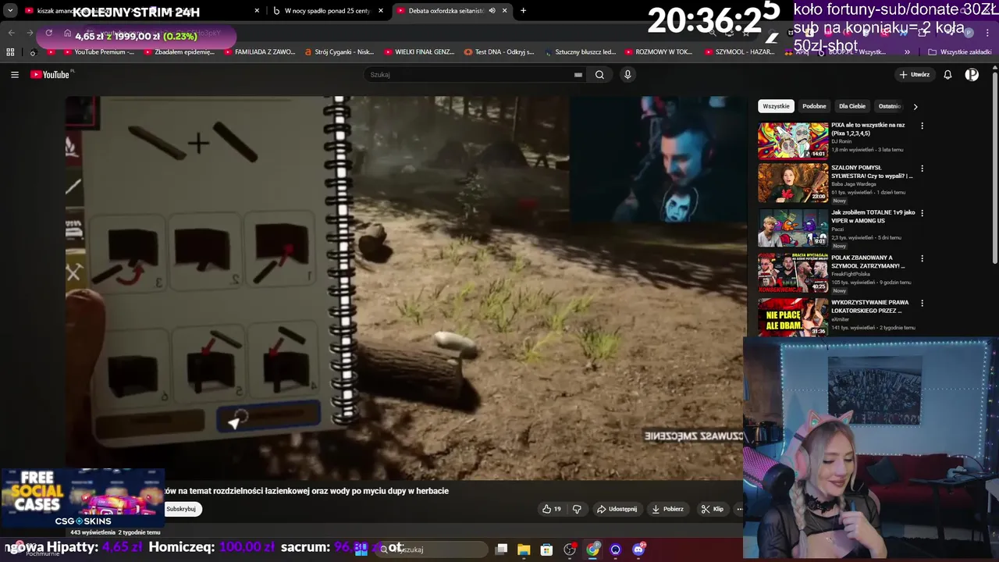
Task: Open the YouTube notifications bell
Action: [947, 75]
